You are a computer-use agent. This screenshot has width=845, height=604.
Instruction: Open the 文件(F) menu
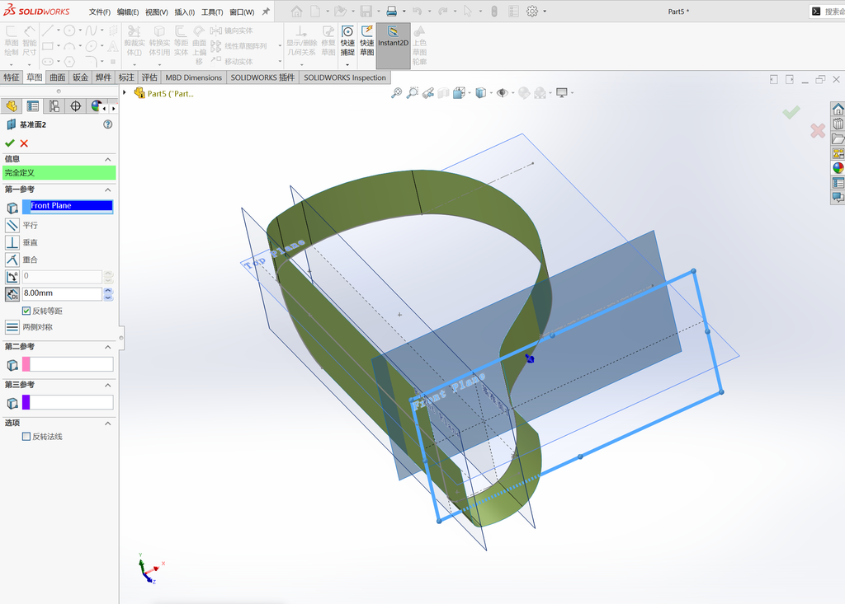click(100, 12)
